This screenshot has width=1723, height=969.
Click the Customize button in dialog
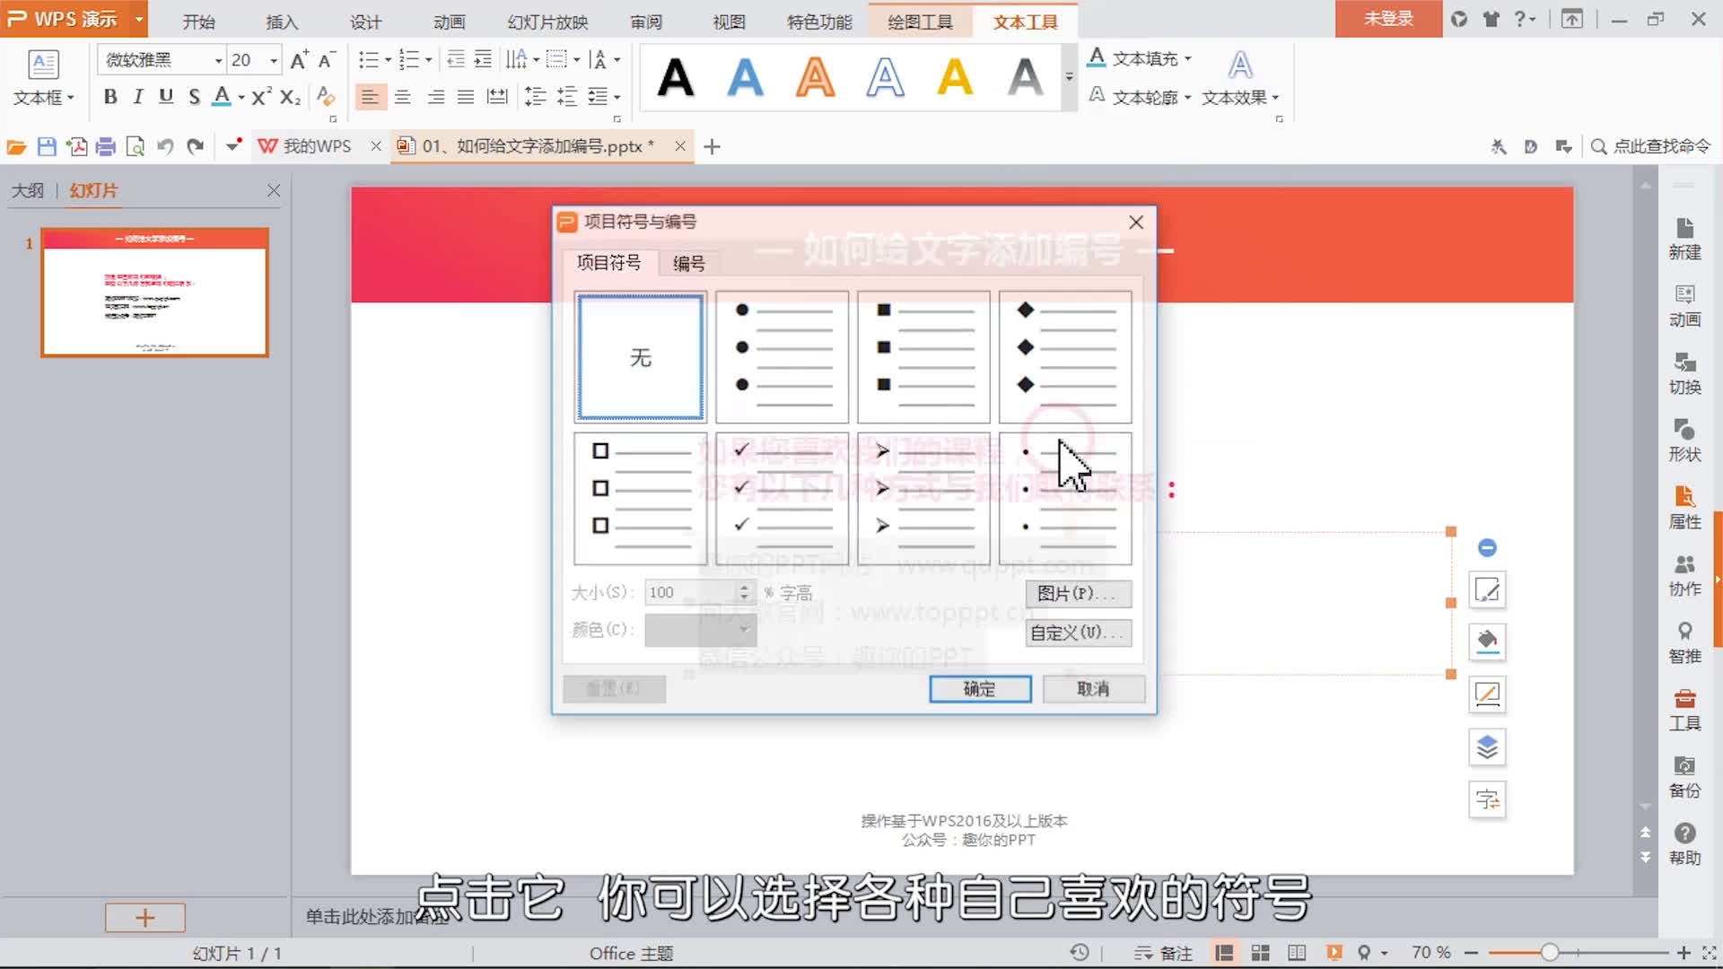tap(1077, 633)
